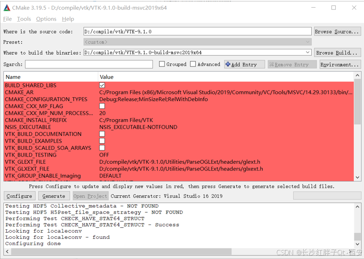Expand the build binaries path dropdown

[x=308, y=52]
